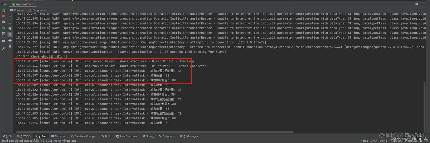This screenshot has width=430, height=143.
Task: Click the Created new connection rabbitConnectionFactory line
Action: click(x=221, y=47)
